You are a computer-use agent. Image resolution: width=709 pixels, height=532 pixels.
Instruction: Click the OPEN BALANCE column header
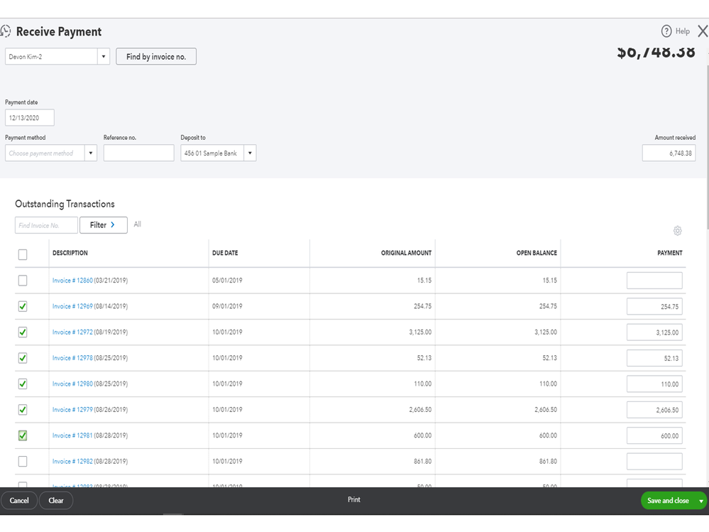click(x=537, y=253)
